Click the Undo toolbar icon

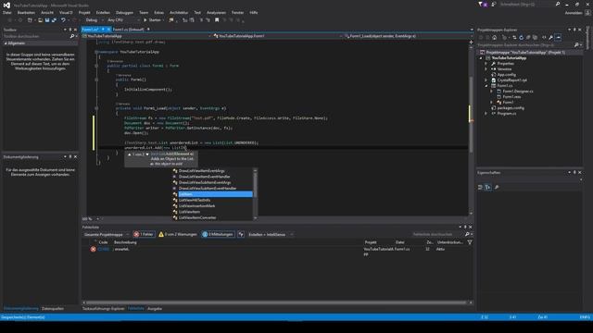[x=63, y=20]
